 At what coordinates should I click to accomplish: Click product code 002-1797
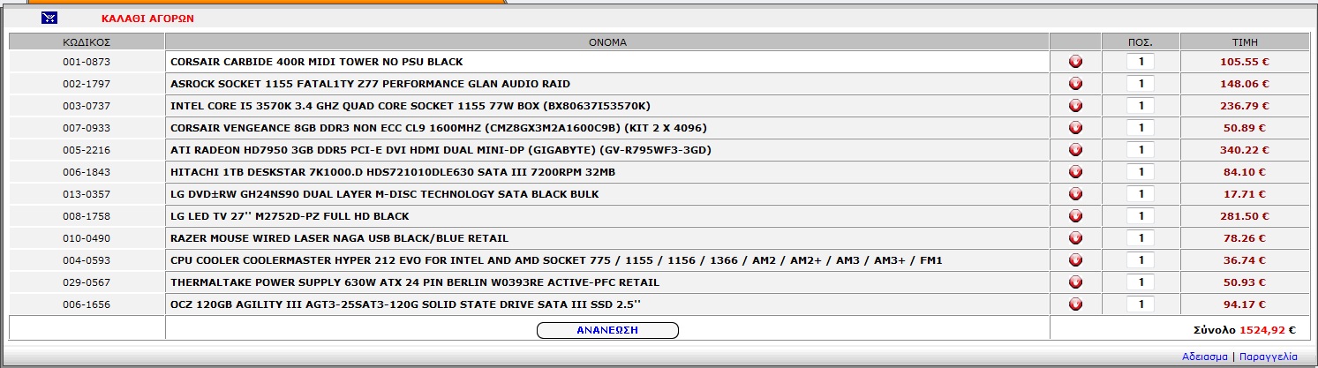click(x=87, y=84)
